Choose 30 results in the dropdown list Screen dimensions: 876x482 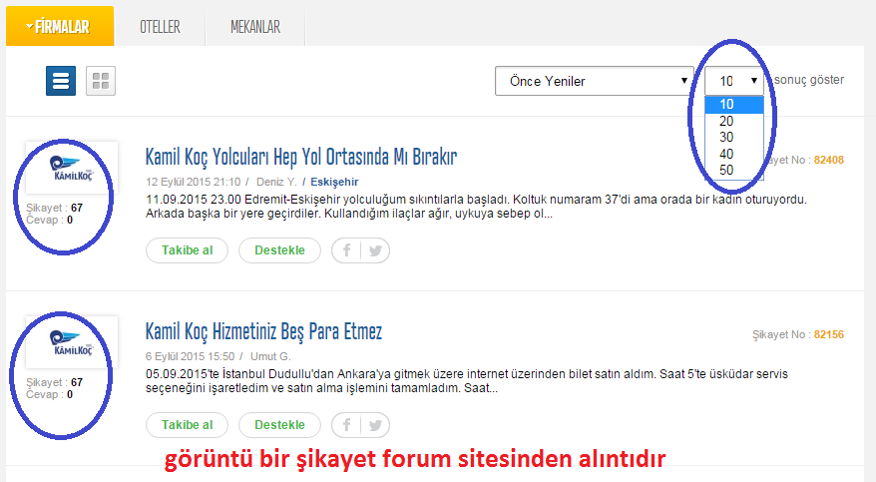(x=734, y=138)
